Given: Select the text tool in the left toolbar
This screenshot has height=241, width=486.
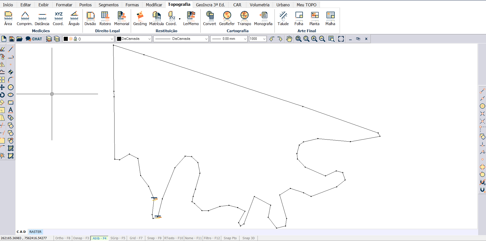Looking at the screenshot, I should tap(11, 110).
